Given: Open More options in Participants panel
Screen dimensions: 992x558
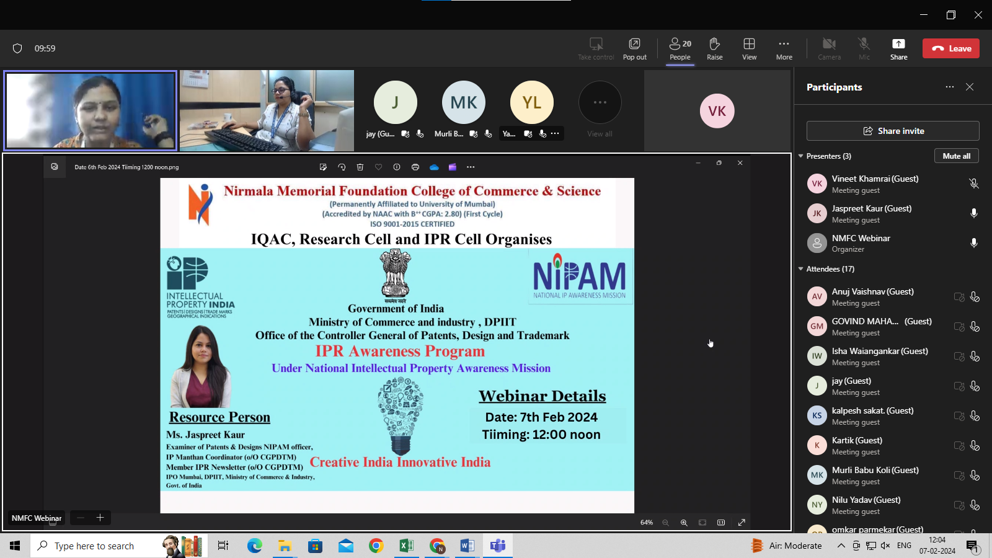Looking at the screenshot, I should point(949,87).
